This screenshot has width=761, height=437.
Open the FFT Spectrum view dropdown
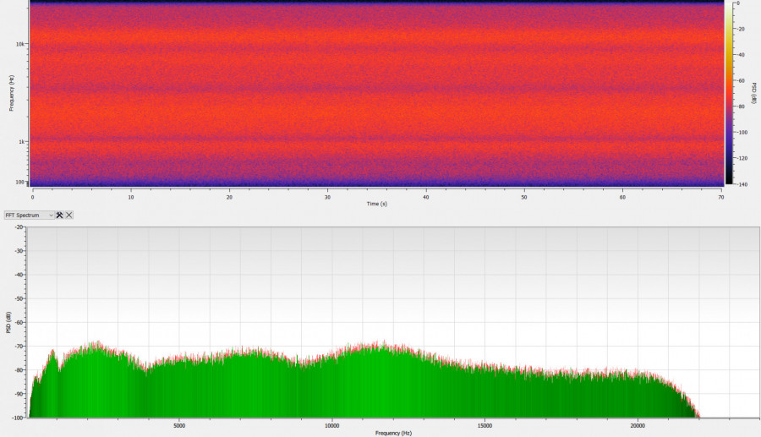pyautogui.click(x=29, y=216)
